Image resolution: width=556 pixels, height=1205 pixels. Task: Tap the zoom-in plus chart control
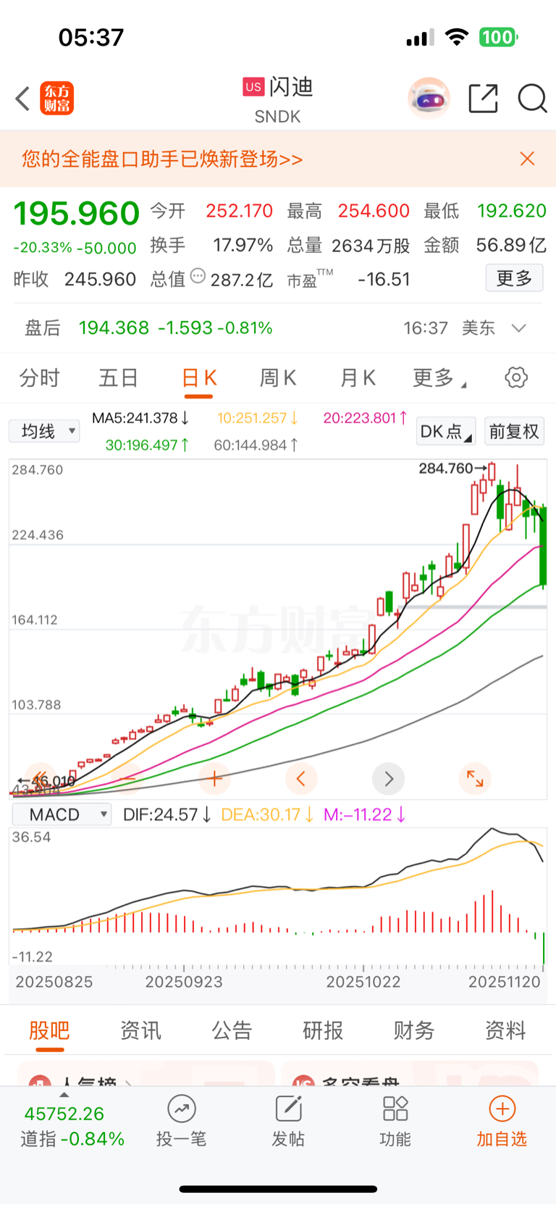click(214, 779)
